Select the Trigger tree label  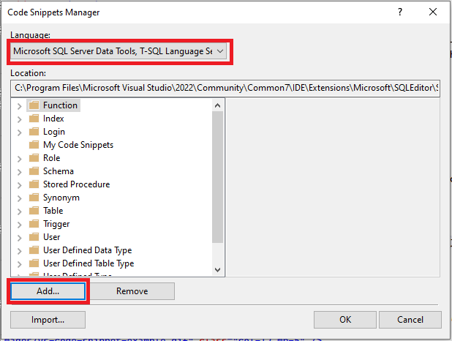pyautogui.click(x=56, y=224)
